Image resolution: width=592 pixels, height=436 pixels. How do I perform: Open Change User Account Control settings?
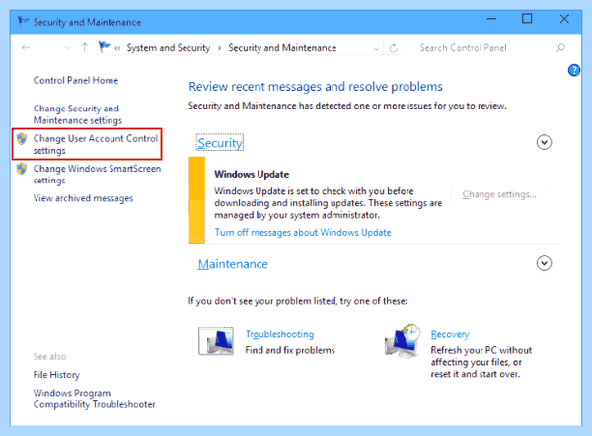95,144
